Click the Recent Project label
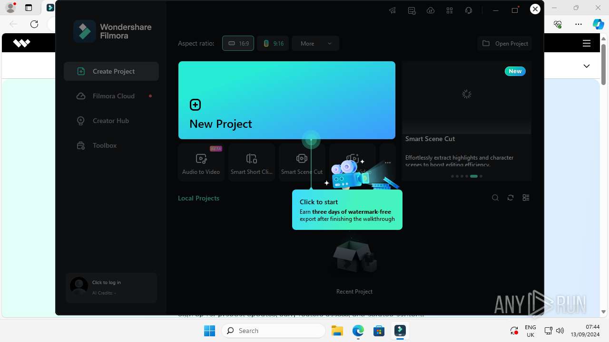Viewport: 609px width, 342px height. pos(354,292)
